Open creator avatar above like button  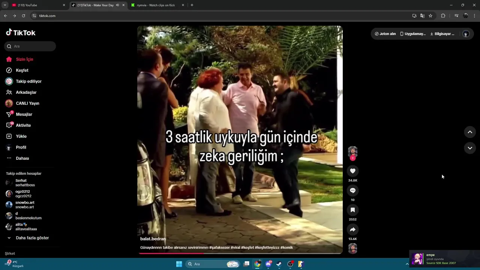click(352, 151)
